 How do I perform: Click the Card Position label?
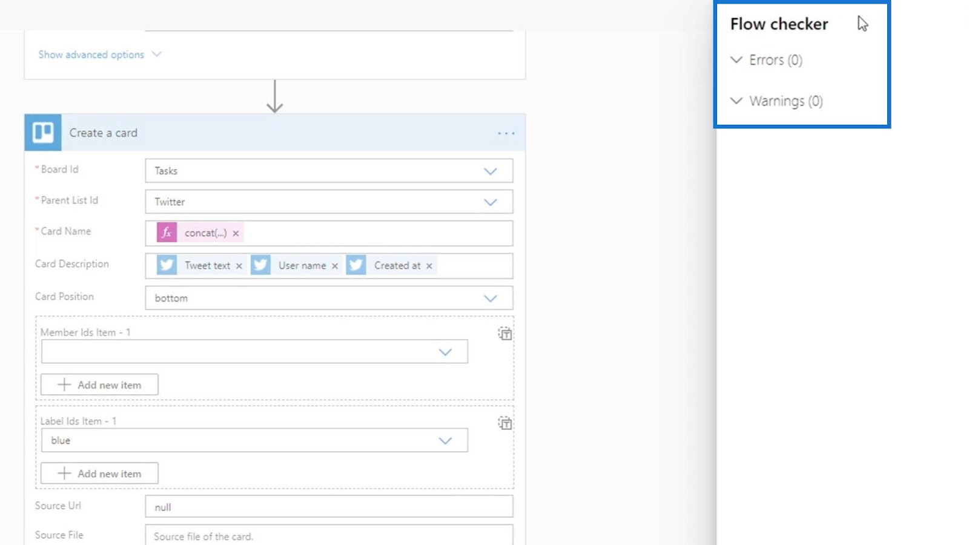[64, 296]
